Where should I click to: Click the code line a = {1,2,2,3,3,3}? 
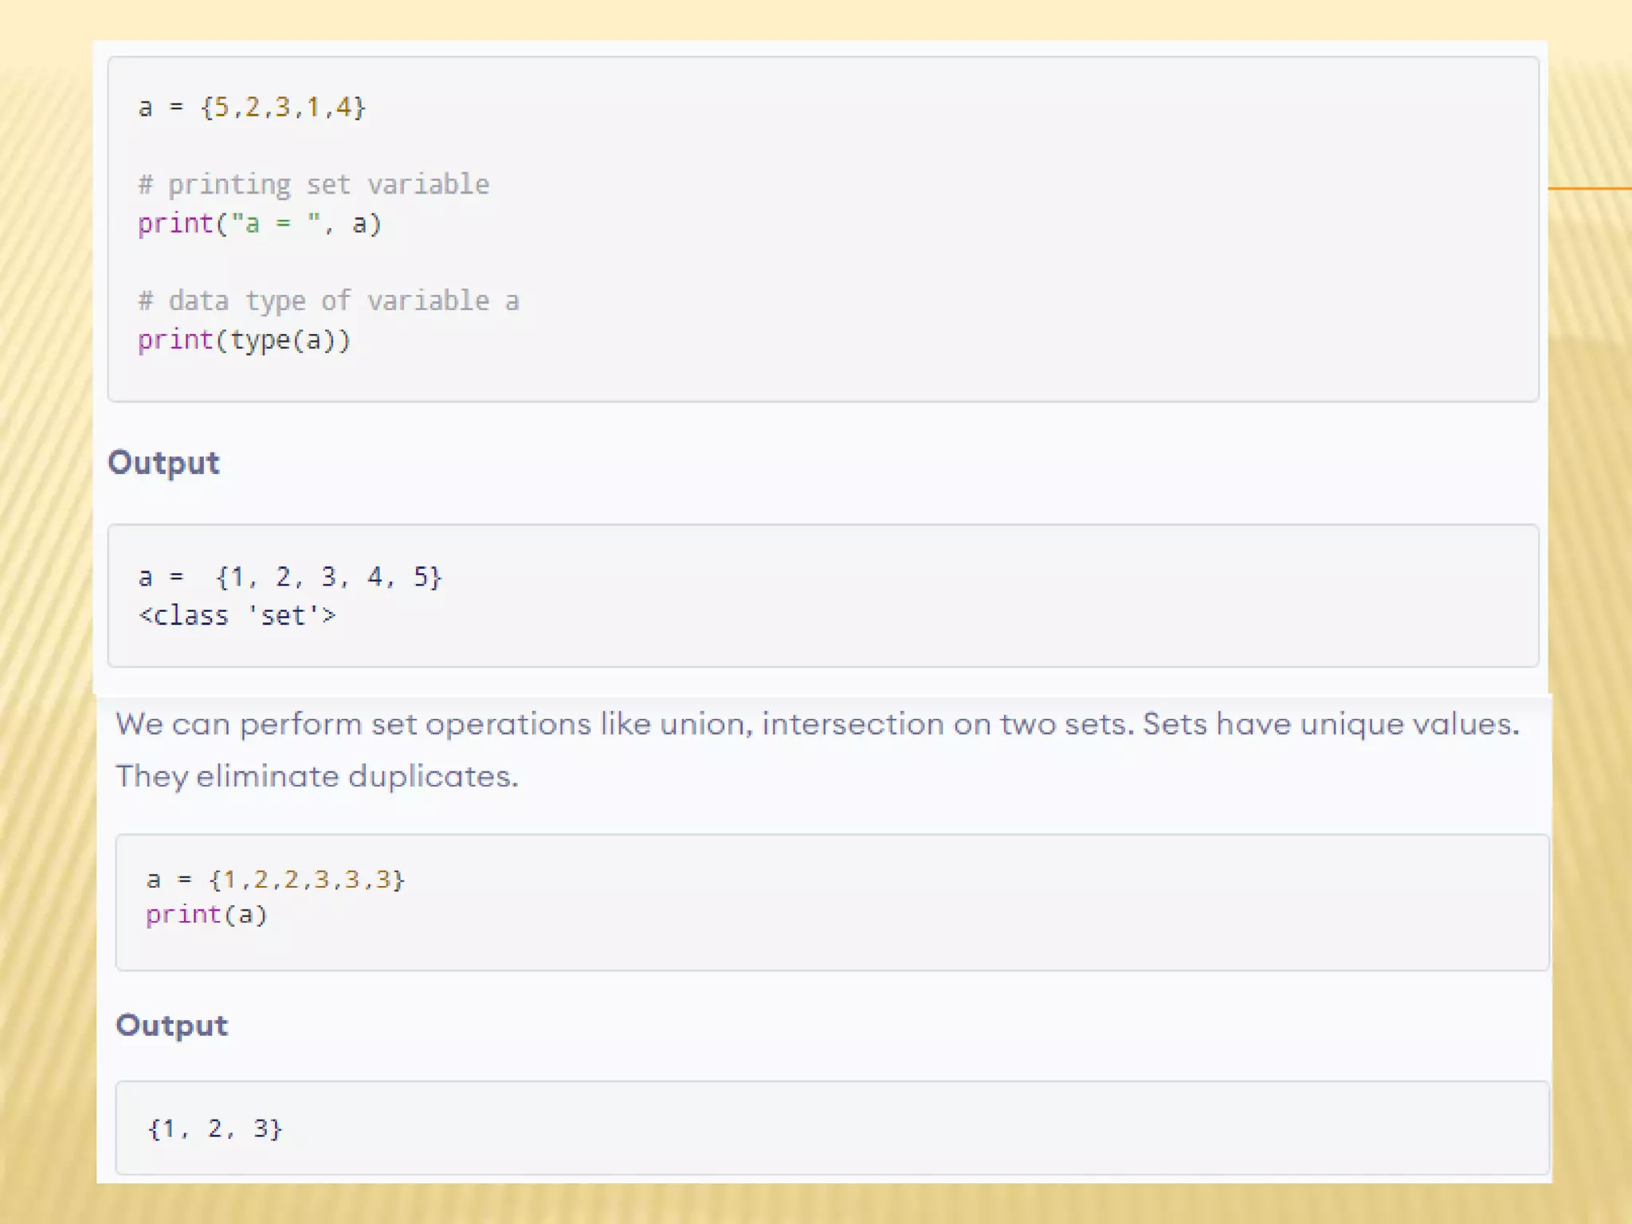276,880
